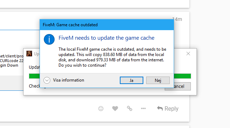Decline the update by clicking Nej

158,80
